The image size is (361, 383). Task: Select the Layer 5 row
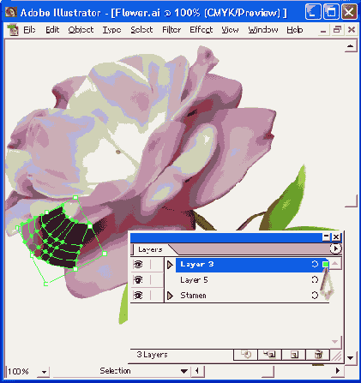click(x=247, y=280)
